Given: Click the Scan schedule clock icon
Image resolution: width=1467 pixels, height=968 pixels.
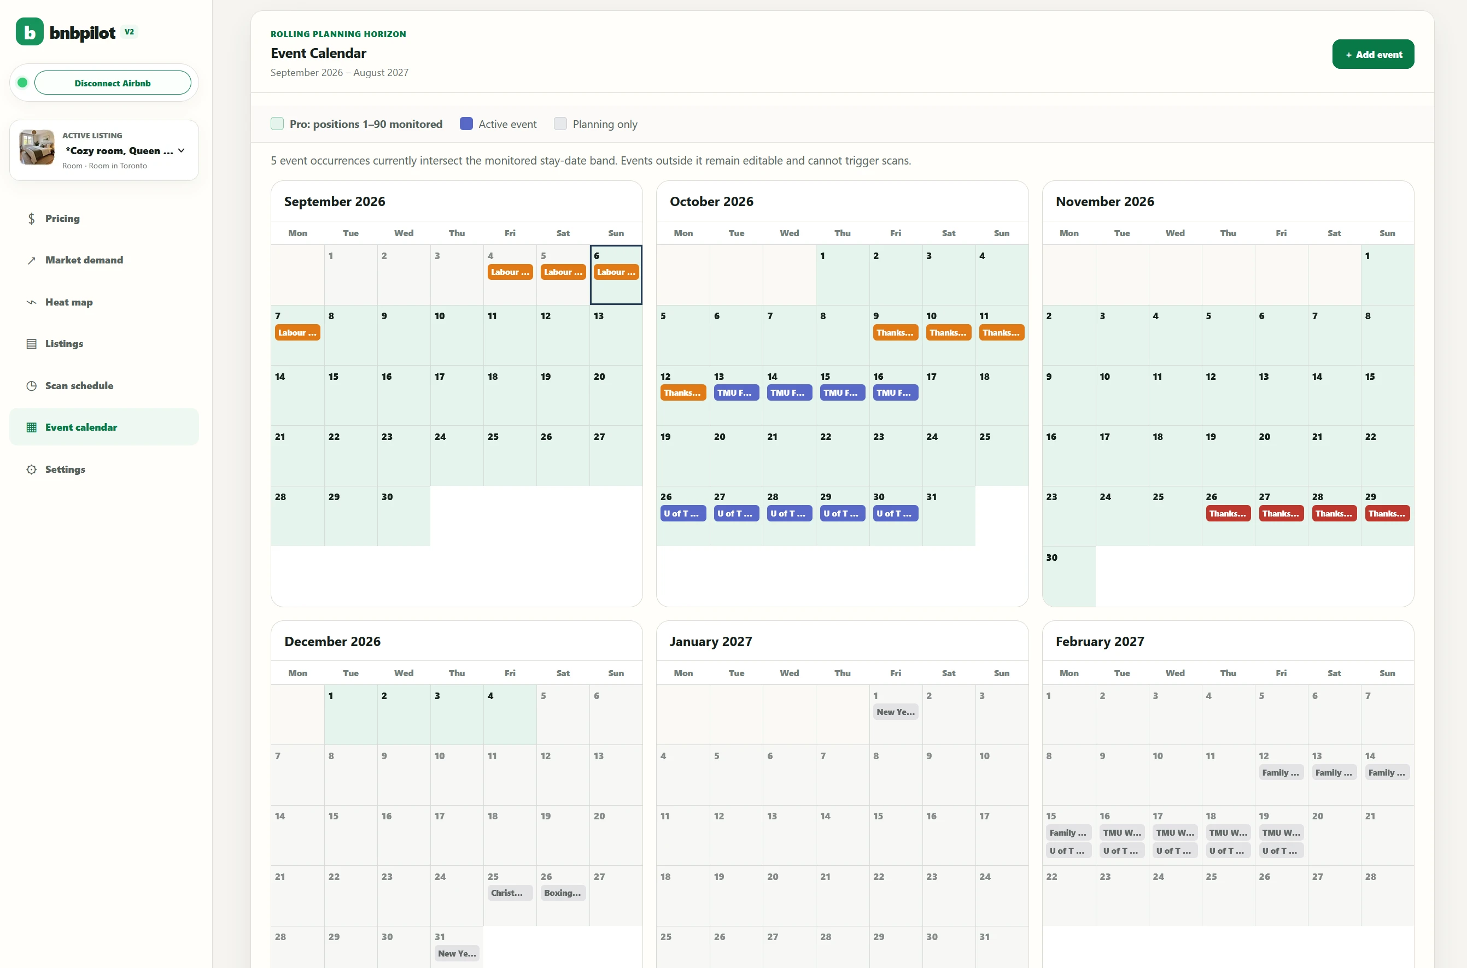Looking at the screenshot, I should pyautogui.click(x=32, y=386).
